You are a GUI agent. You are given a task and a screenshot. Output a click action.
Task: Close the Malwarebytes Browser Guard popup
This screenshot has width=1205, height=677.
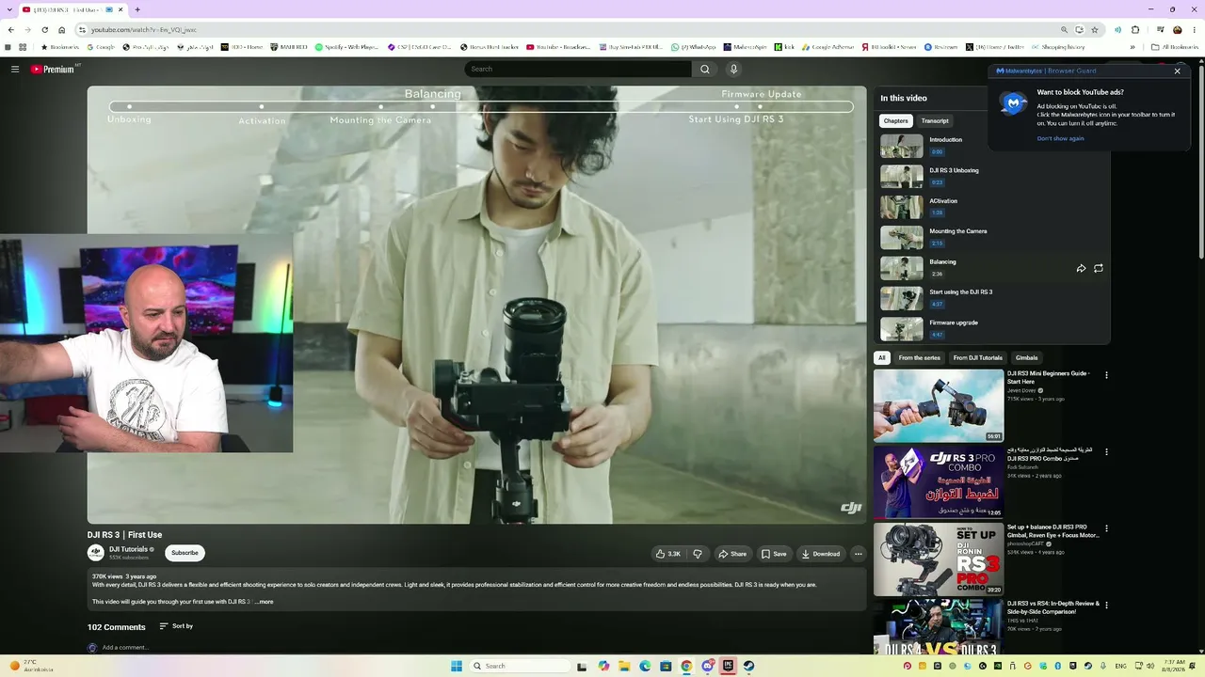tap(1177, 71)
